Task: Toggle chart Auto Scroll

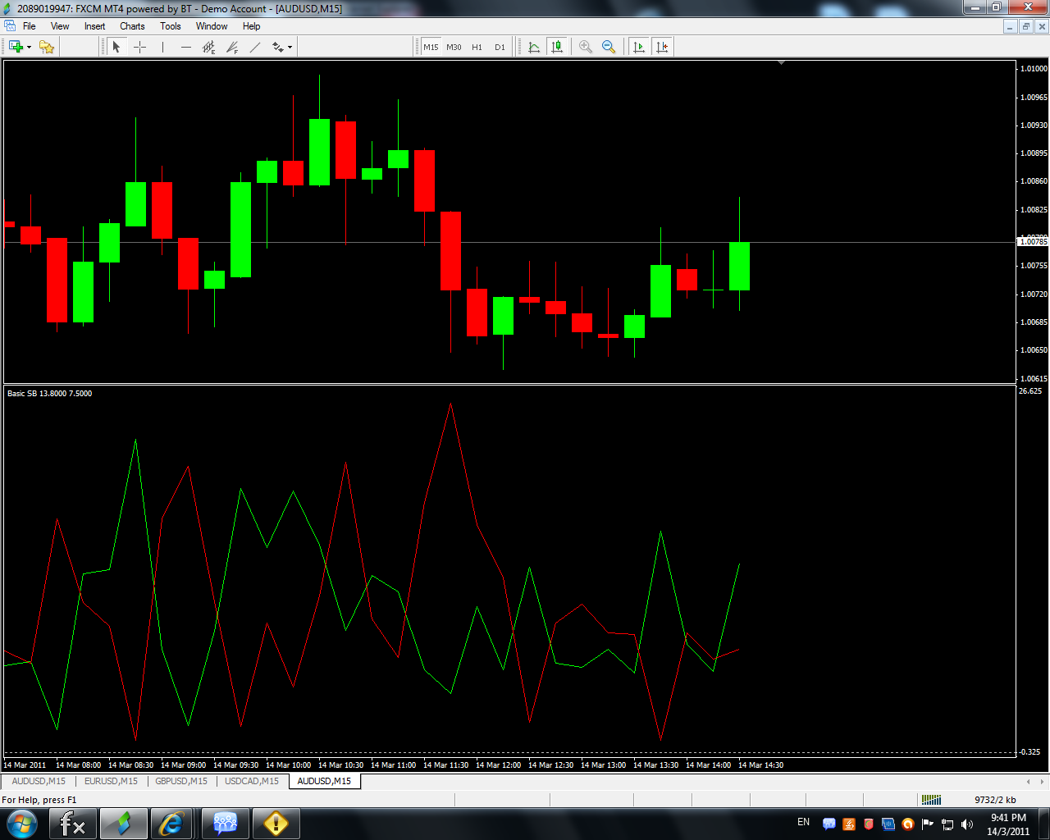Action: point(639,47)
